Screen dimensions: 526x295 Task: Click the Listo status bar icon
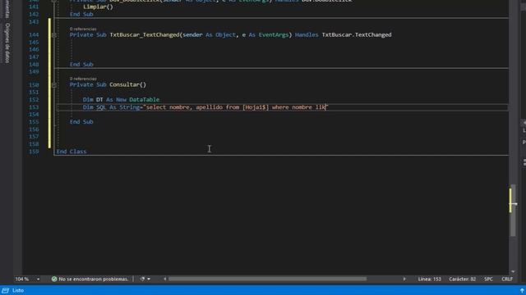[x=6, y=290]
